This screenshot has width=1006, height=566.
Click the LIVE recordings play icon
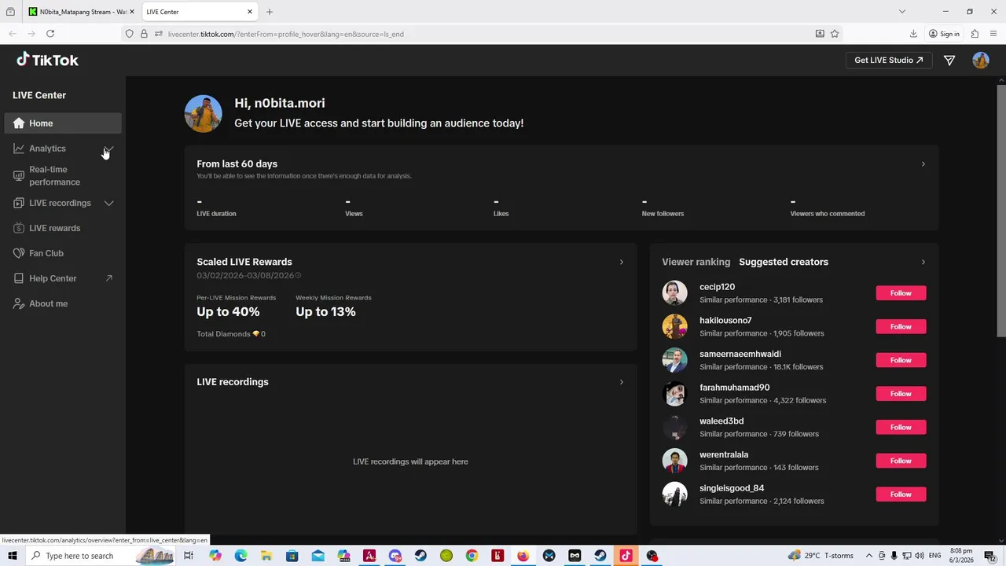(x=19, y=203)
